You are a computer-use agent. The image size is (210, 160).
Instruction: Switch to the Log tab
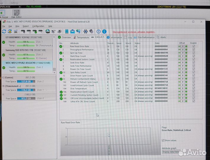[128, 37]
